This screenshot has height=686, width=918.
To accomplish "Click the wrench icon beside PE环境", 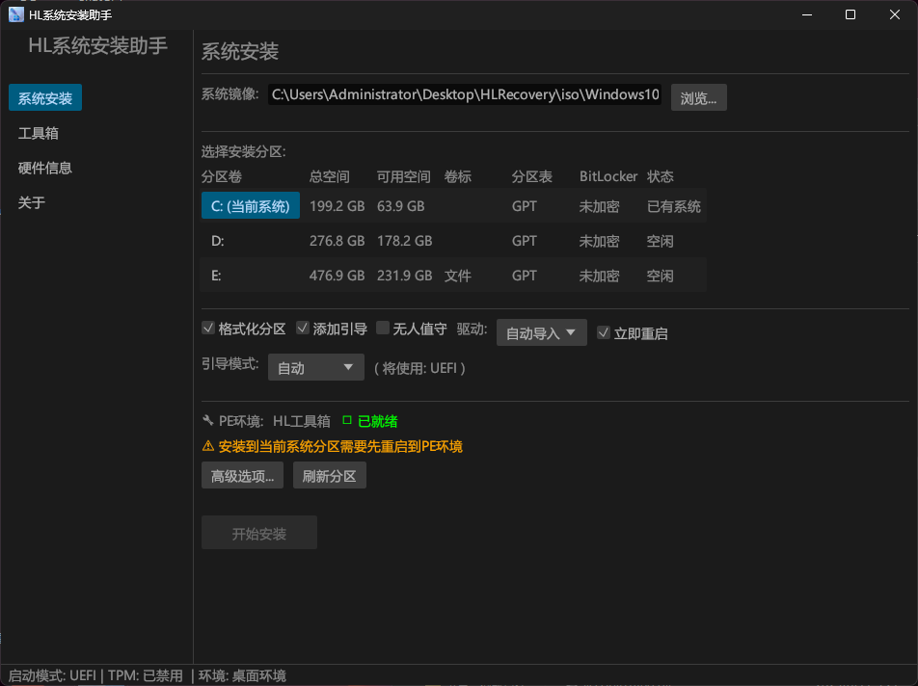I will click(x=207, y=421).
